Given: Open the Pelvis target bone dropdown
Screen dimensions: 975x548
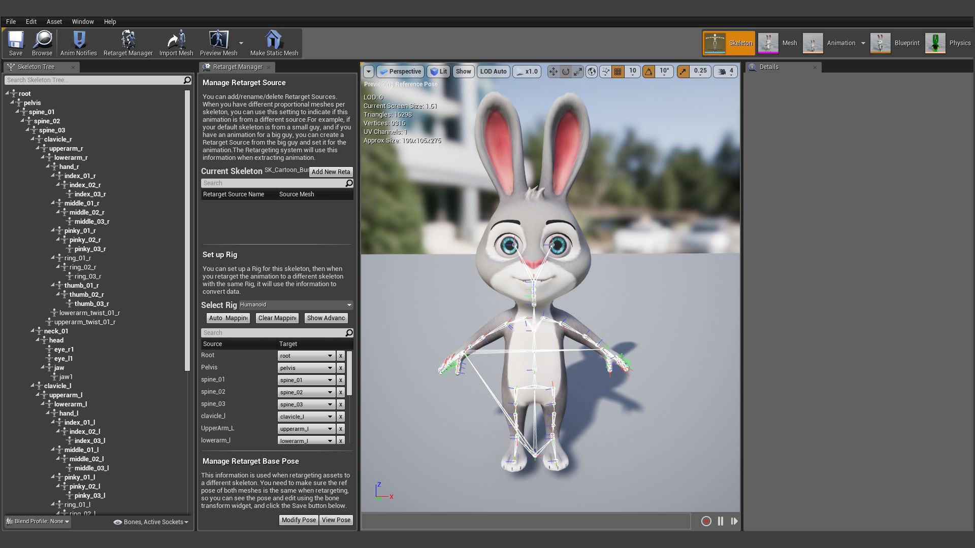Looking at the screenshot, I should click(x=306, y=368).
